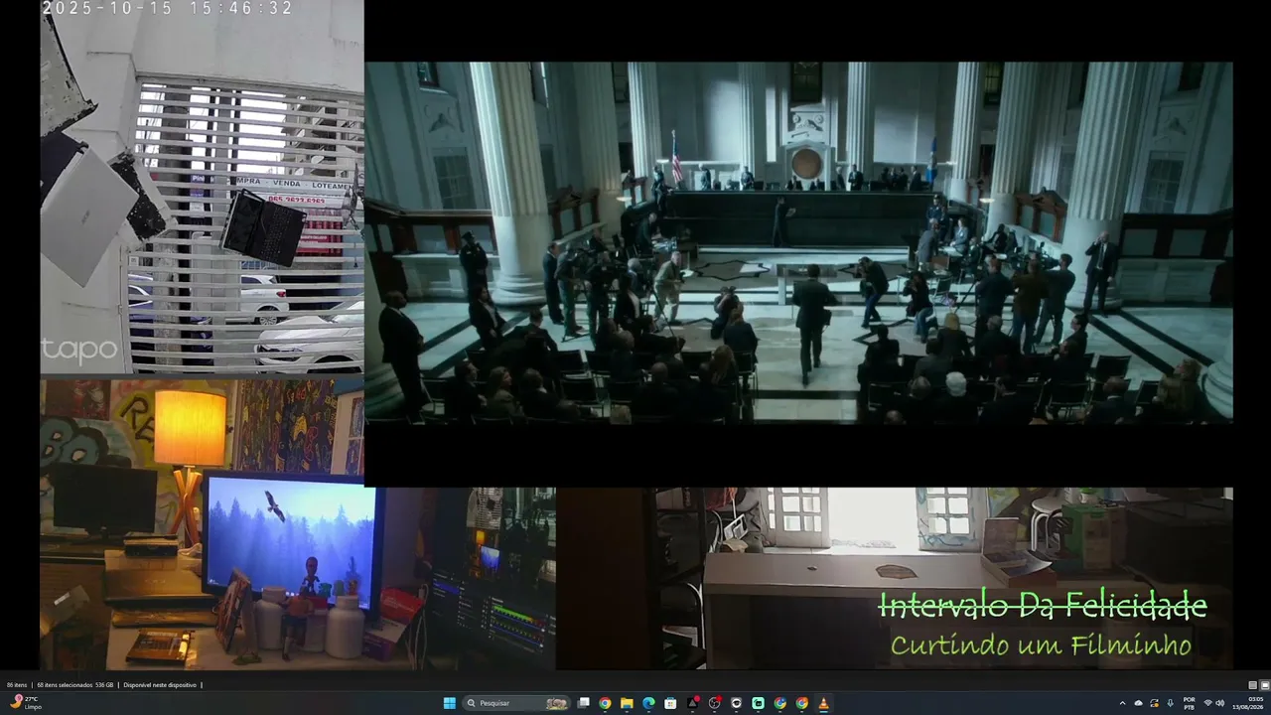
Task: Click the tapo security camera feed
Action: click(202, 187)
